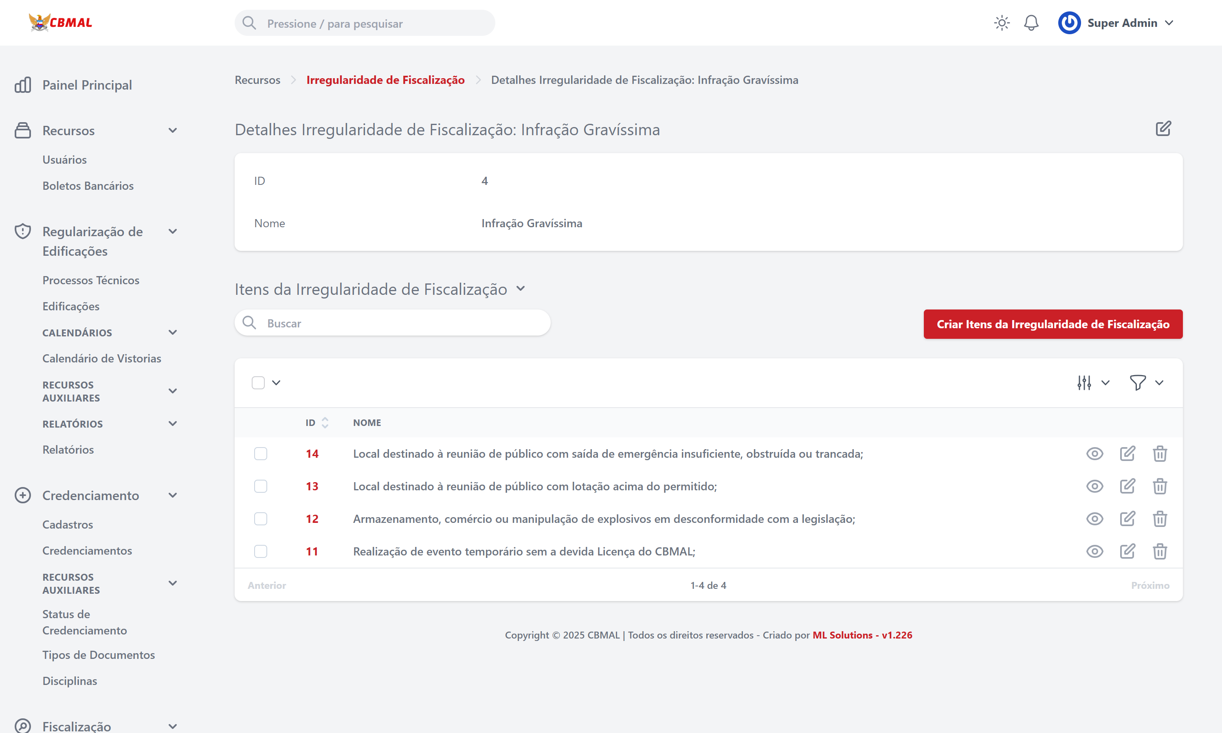Click the edit icon for irregularity details
Screen dimensions: 1222x733
coord(1163,128)
